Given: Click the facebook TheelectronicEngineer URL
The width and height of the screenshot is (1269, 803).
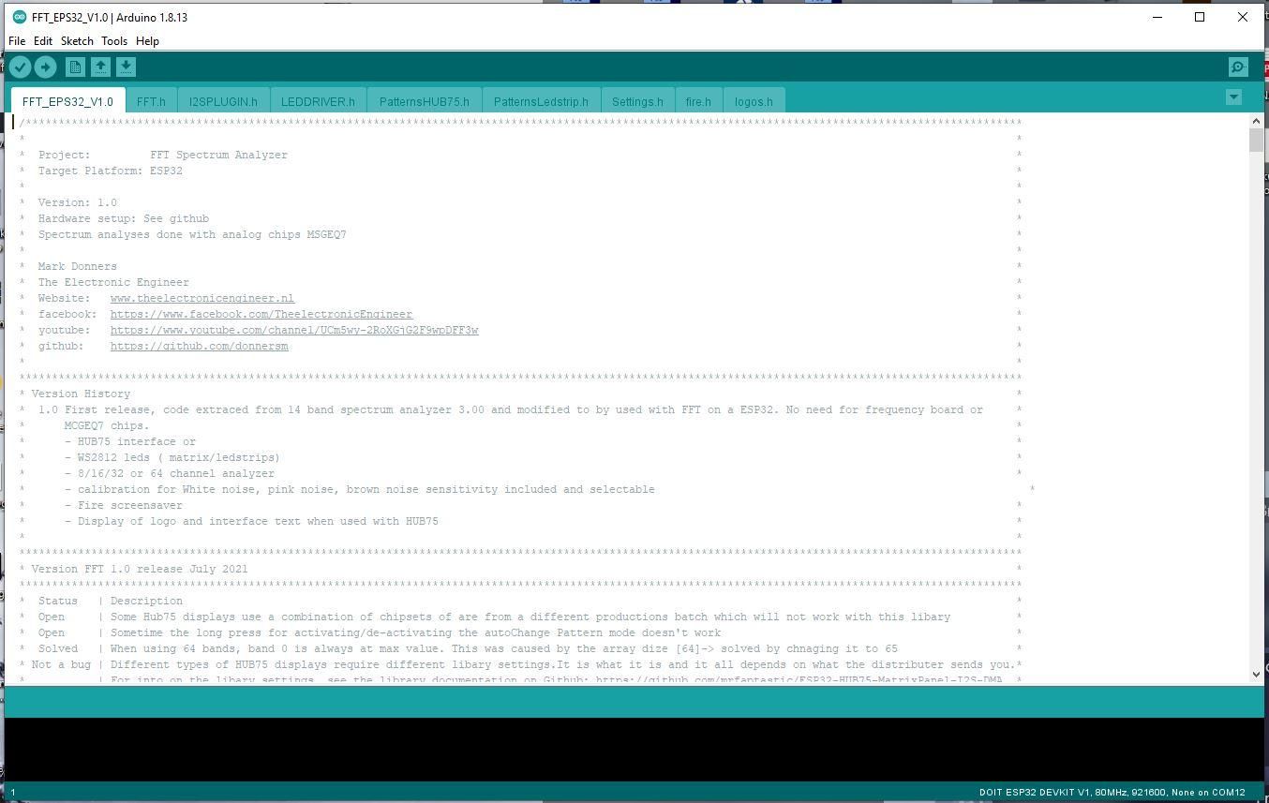Looking at the screenshot, I should pos(261,315).
